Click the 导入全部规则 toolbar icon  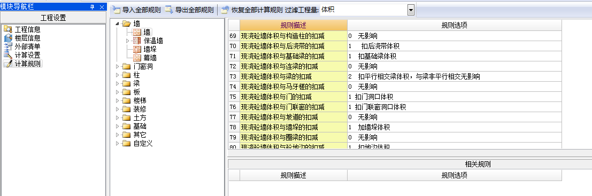[117, 10]
